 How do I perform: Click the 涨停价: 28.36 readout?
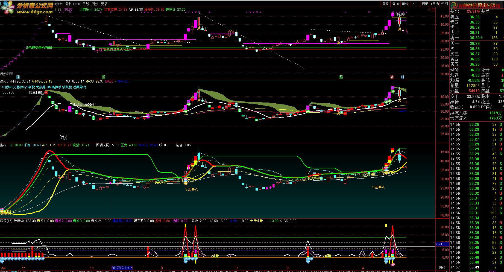tap(154, 9)
